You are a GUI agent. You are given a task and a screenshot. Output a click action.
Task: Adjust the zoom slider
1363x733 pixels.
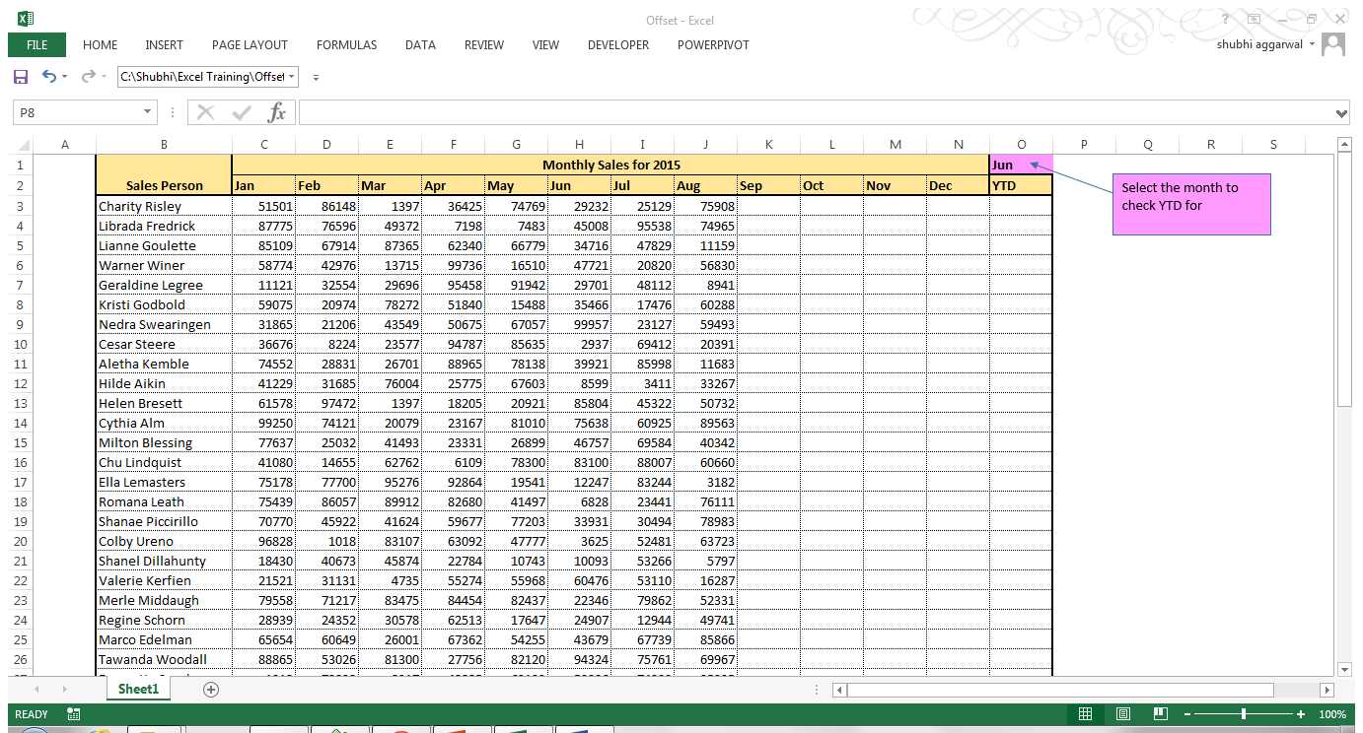1245,713
